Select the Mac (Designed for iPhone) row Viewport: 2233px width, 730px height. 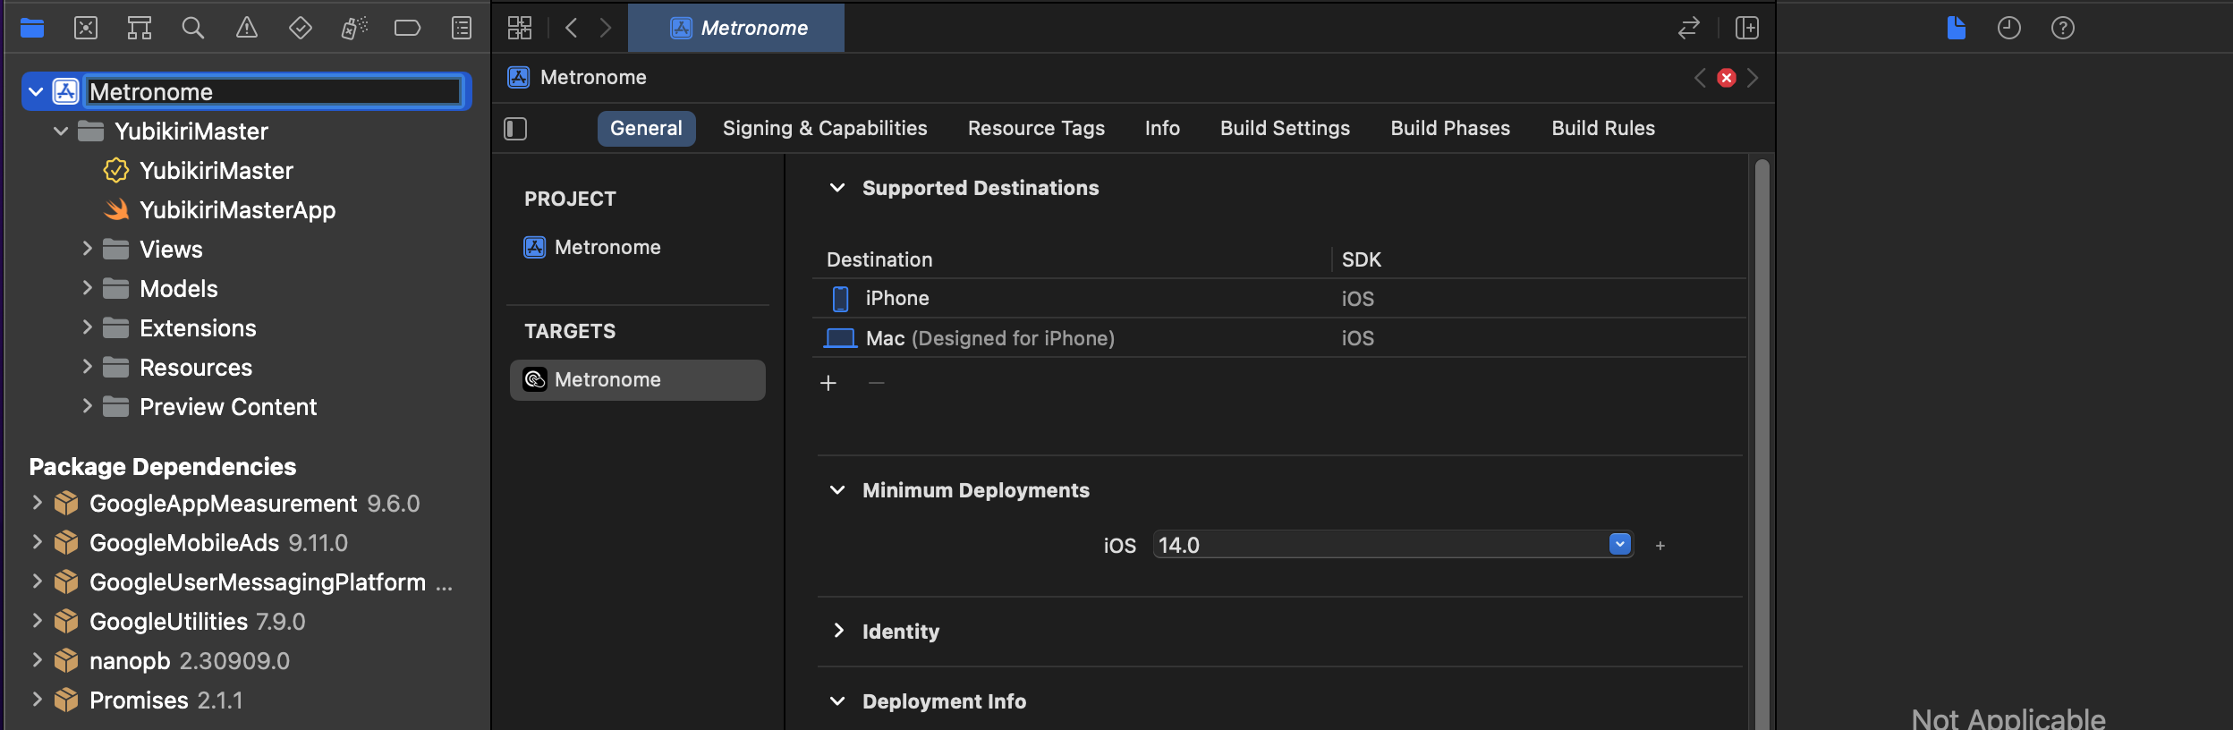point(1279,338)
